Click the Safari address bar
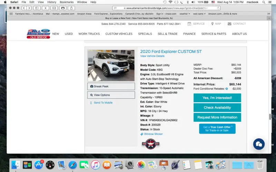Viewport: 276px width, 172px height. tap(166, 8)
